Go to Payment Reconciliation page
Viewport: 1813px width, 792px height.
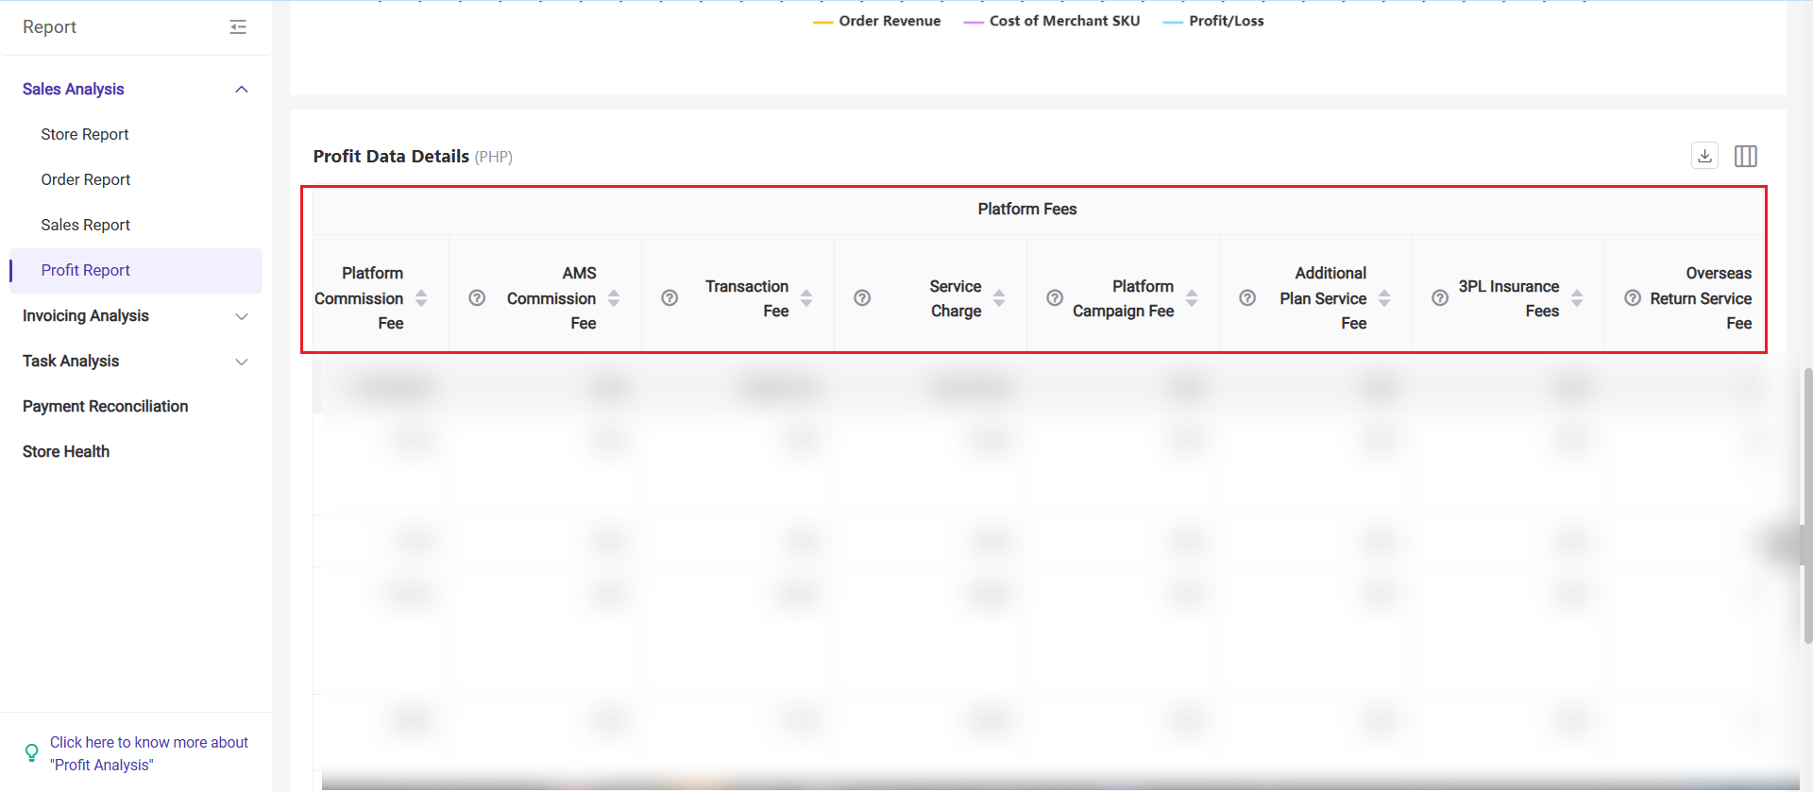pos(105,406)
